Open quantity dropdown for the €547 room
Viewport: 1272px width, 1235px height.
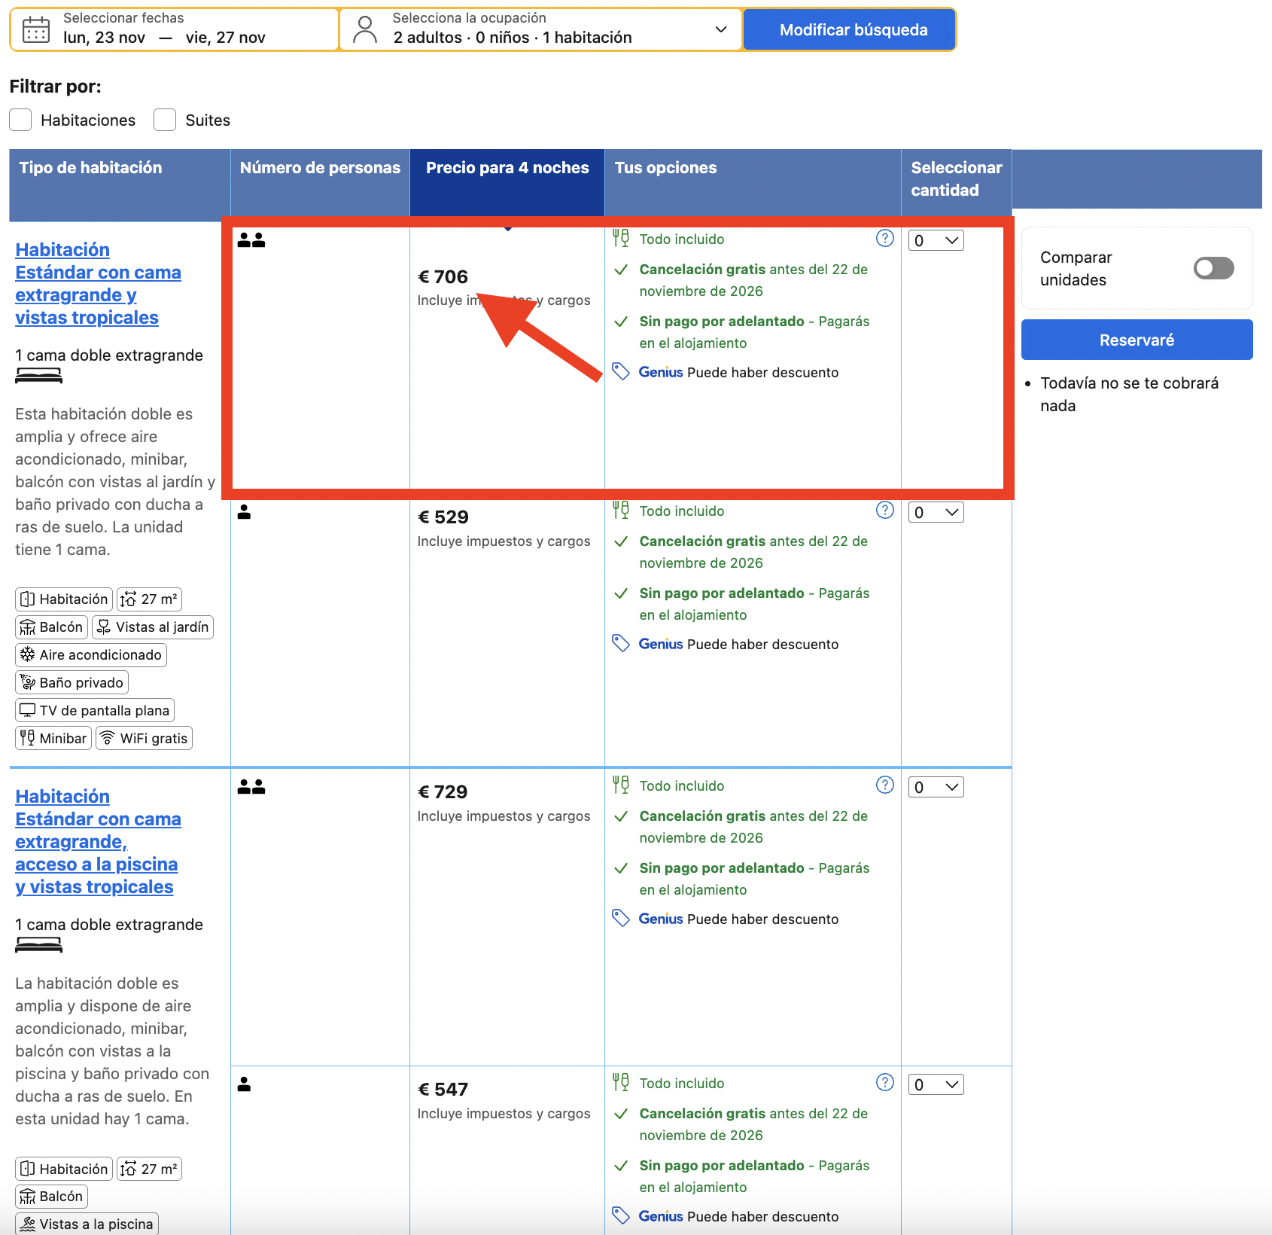pos(936,1085)
